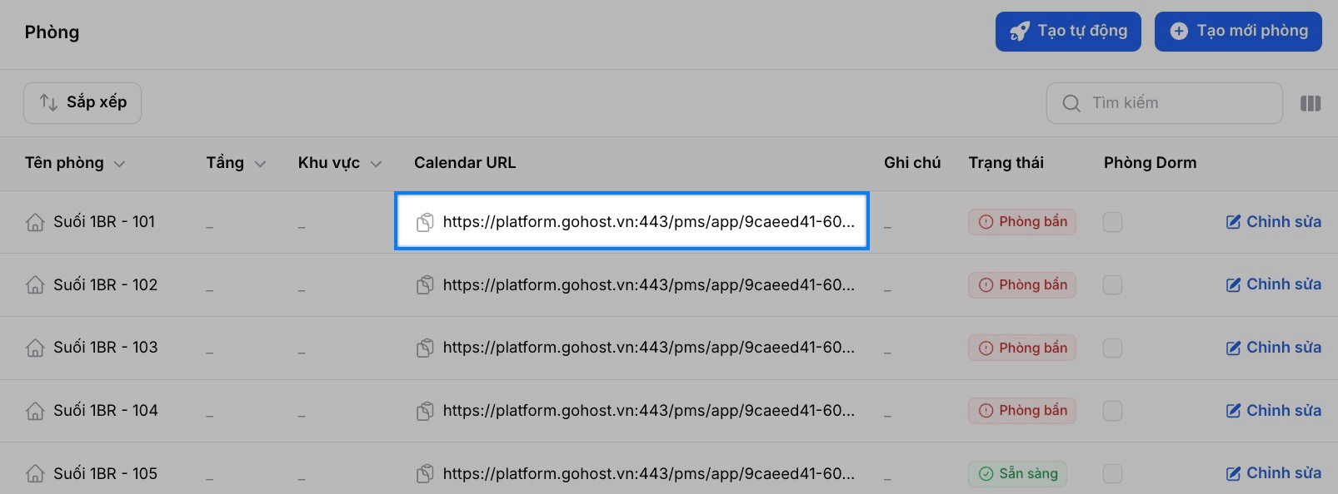1338x494 pixels.
Task: Open the Sắp xếp sort menu
Action: click(x=82, y=103)
